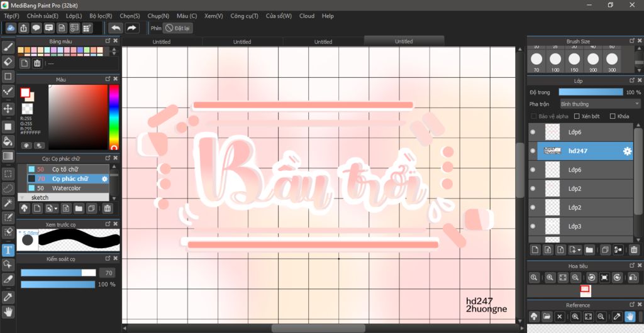The height and width of the screenshot is (333, 644).
Task: Click the brush size slider showing 70
Action: (58, 273)
